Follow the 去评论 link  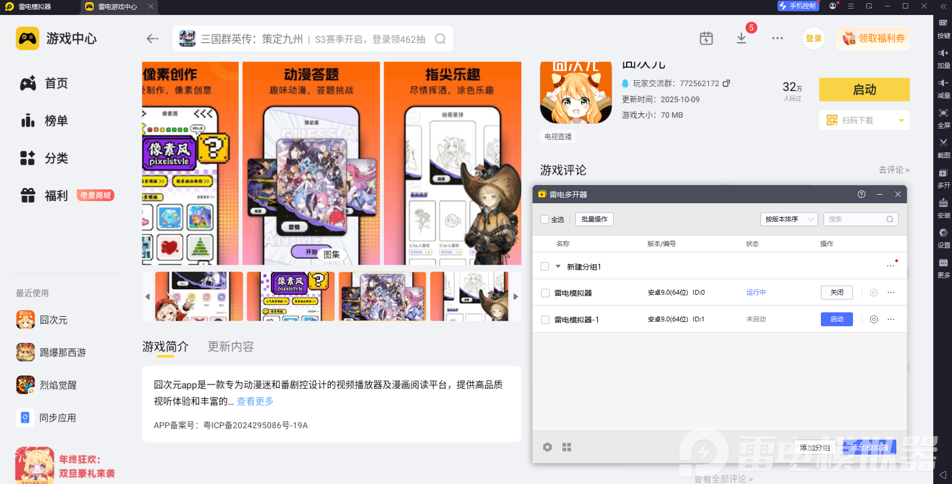894,170
